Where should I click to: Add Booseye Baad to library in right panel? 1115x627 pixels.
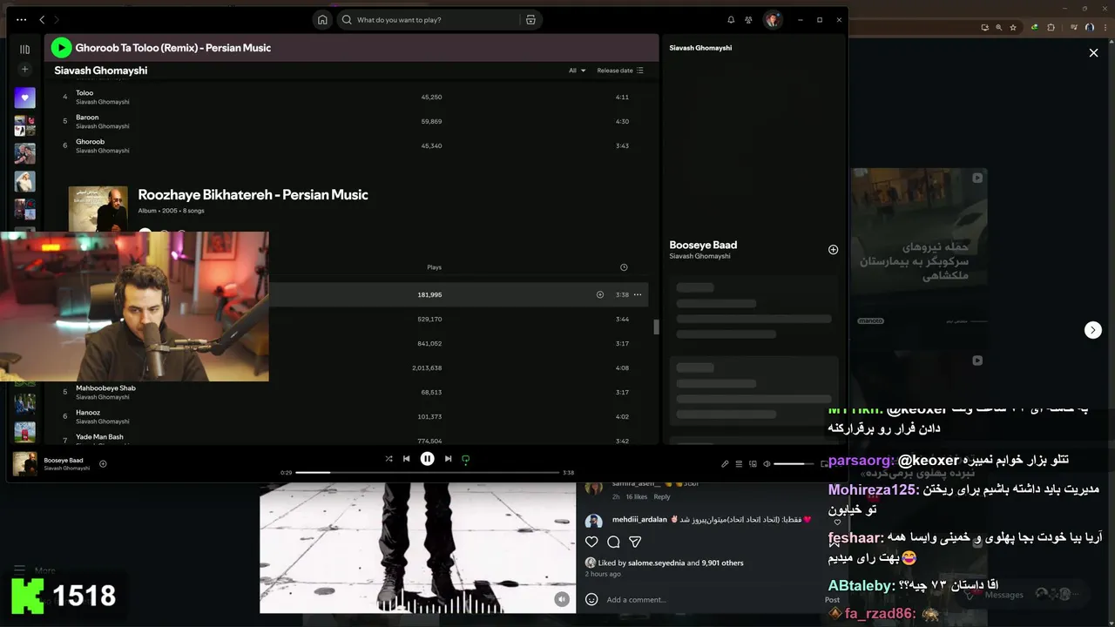point(833,250)
